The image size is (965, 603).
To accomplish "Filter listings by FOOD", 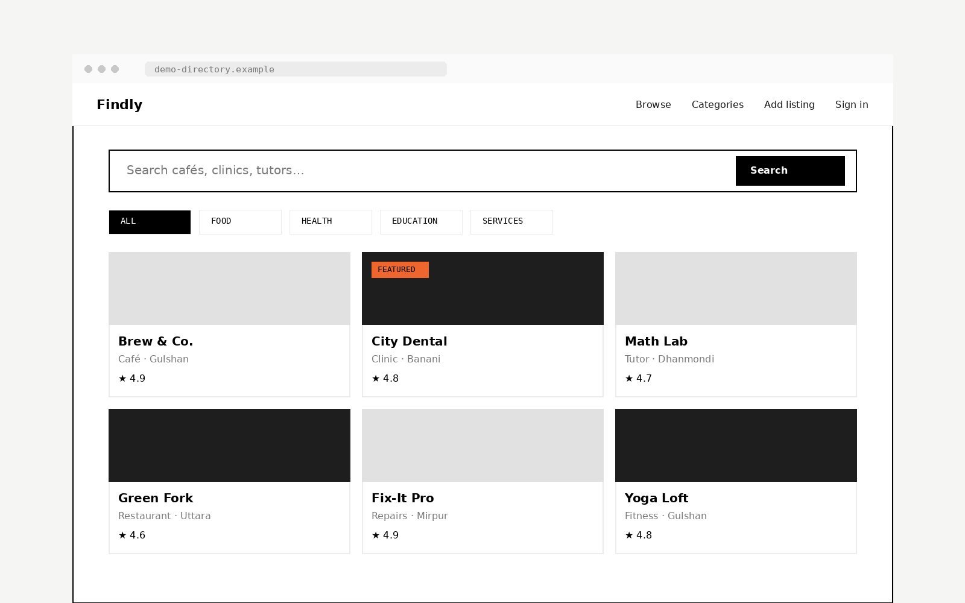I will click(x=240, y=222).
